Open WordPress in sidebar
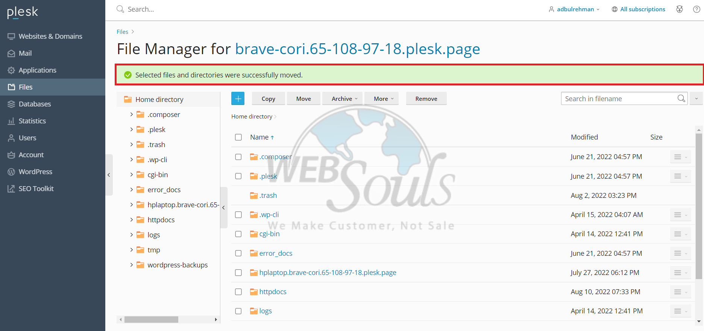This screenshot has width=704, height=331. 53,172
